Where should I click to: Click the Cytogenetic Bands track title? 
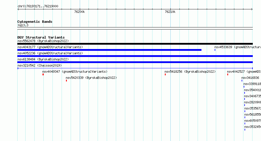tap(35, 22)
